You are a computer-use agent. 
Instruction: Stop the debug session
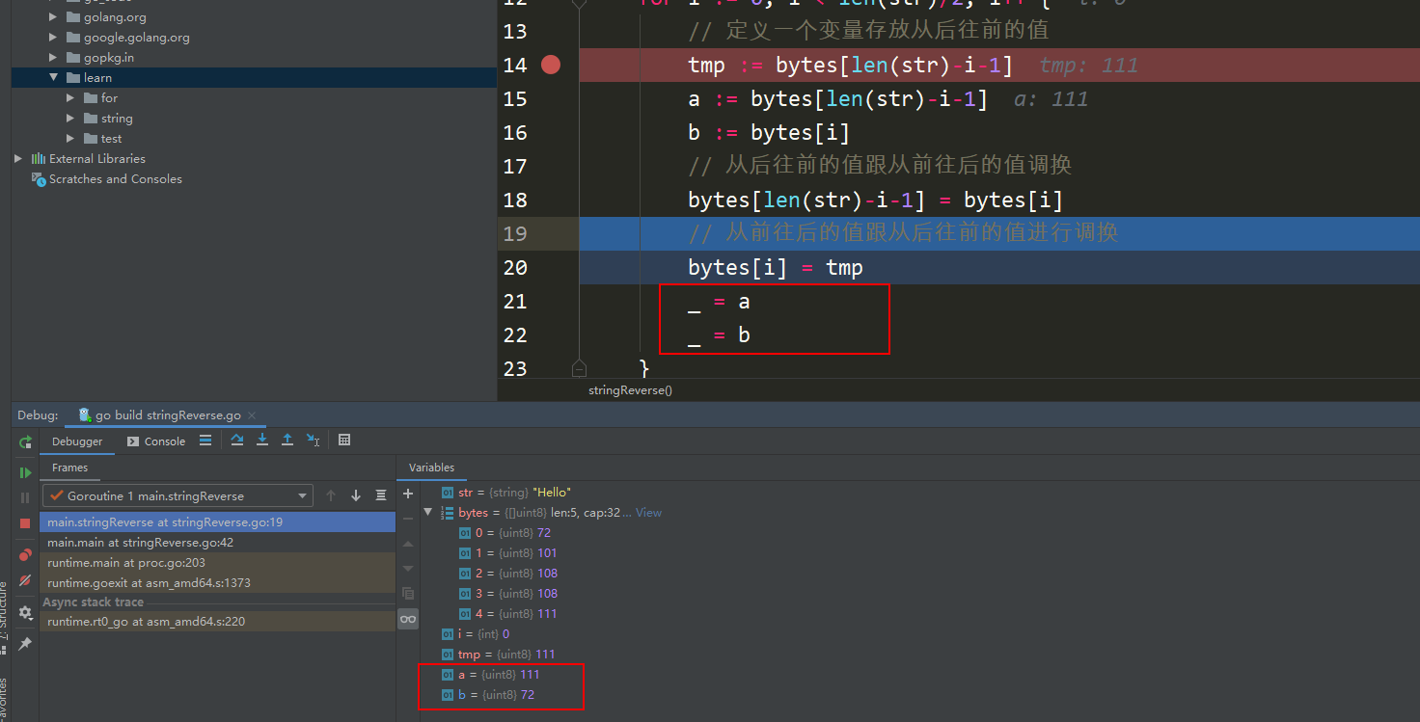26,522
